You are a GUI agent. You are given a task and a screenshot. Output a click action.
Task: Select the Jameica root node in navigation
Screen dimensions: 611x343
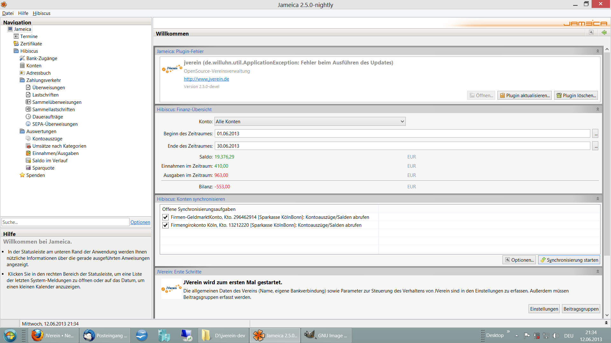coord(23,29)
